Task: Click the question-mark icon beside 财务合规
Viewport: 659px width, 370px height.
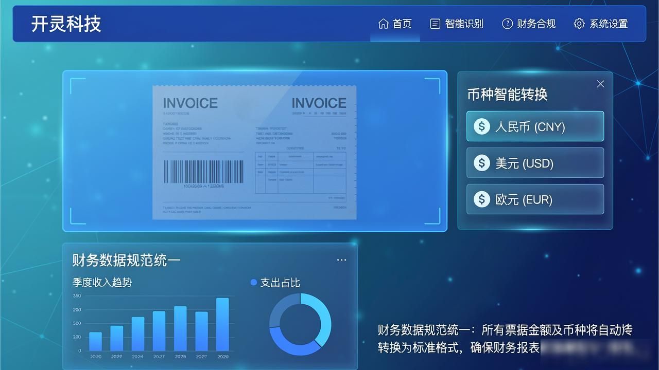Action: [x=507, y=24]
